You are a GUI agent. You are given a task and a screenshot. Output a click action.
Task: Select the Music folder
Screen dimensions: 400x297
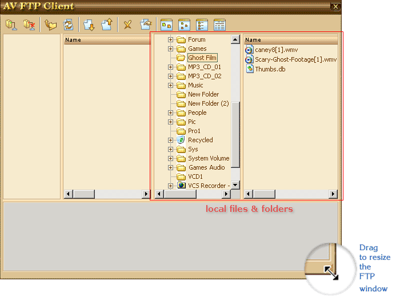coord(195,85)
